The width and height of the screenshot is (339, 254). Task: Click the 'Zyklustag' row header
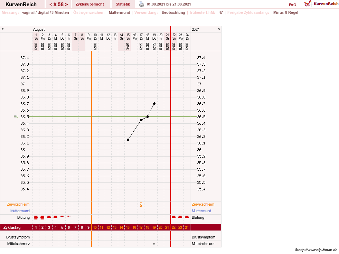coord(12,227)
